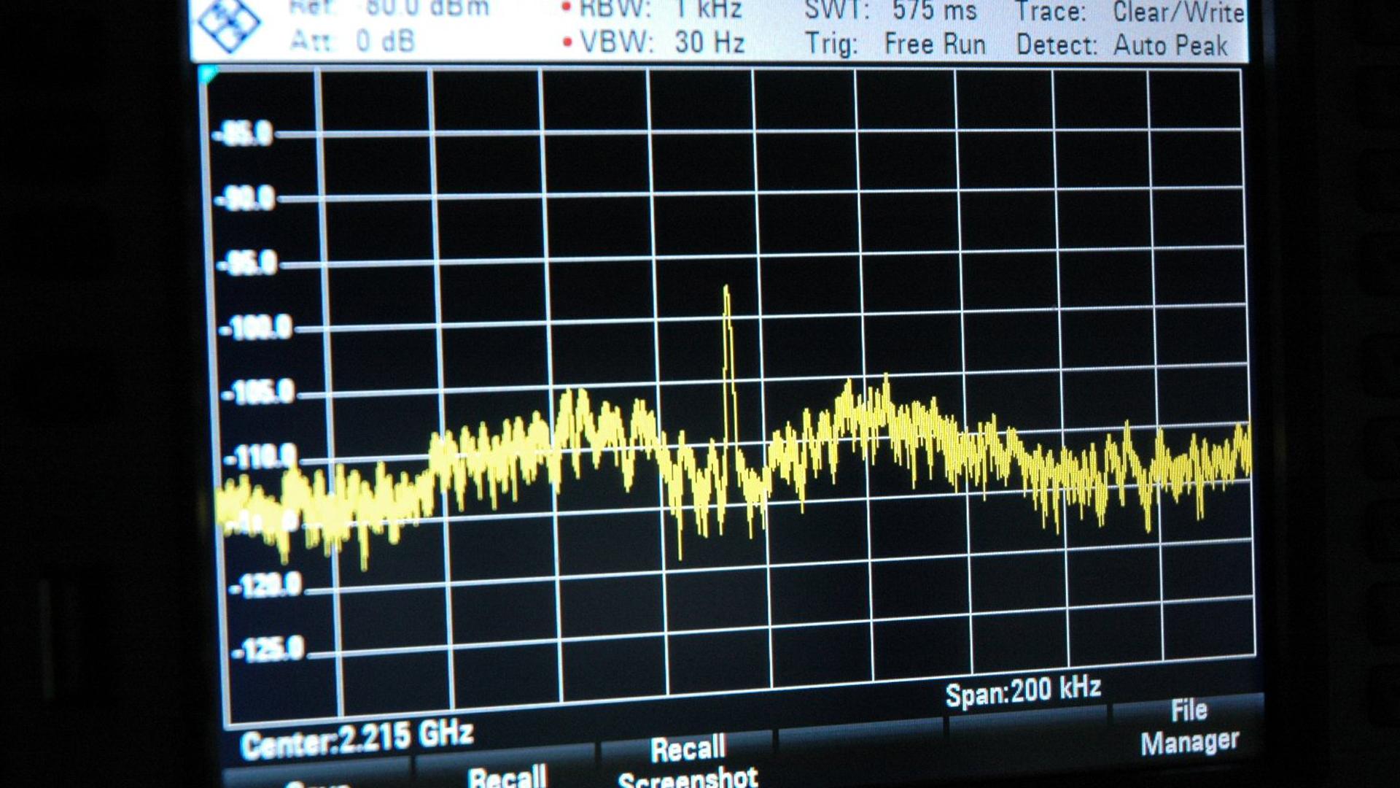The image size is (1400, 788).
Task: Toggle the red coupling dot beside VBW
Action: tap(568, 42)
